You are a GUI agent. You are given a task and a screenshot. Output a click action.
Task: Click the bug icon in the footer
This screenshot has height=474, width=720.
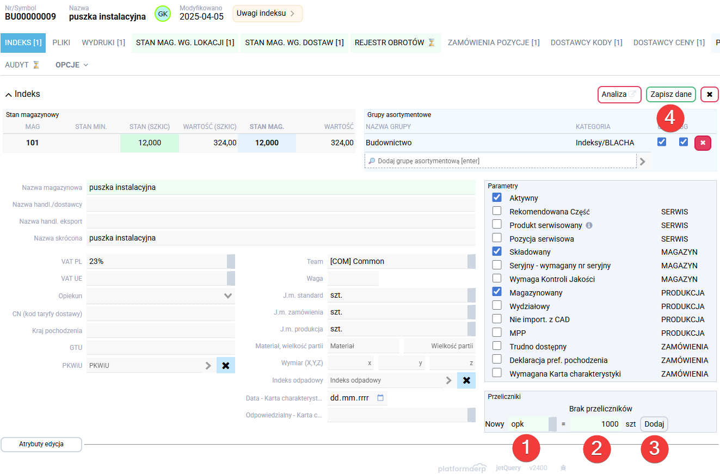563,467
